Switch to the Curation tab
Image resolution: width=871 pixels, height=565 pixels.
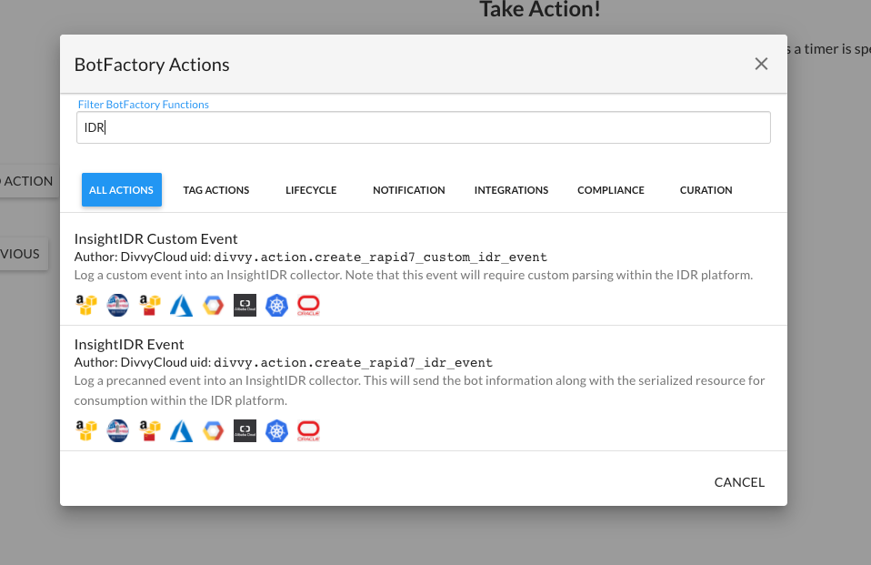point(706,190)
